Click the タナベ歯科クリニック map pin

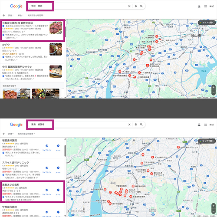tap(152, 157)
